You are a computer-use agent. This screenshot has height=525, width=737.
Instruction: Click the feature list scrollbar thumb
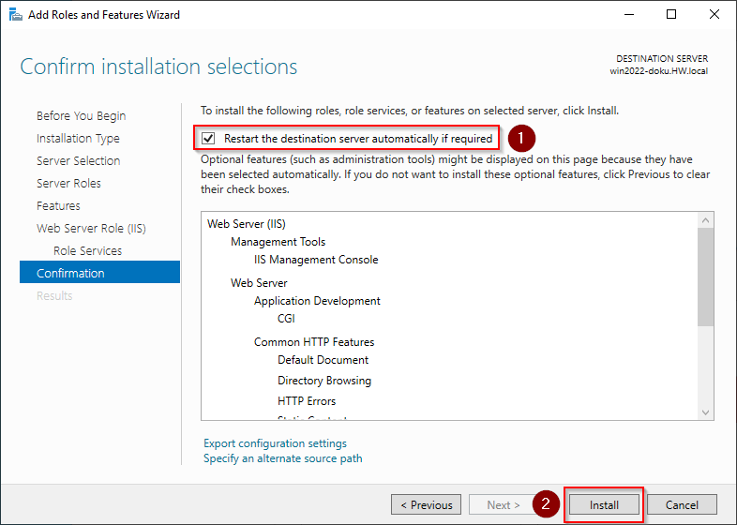[x=706, y=277]
